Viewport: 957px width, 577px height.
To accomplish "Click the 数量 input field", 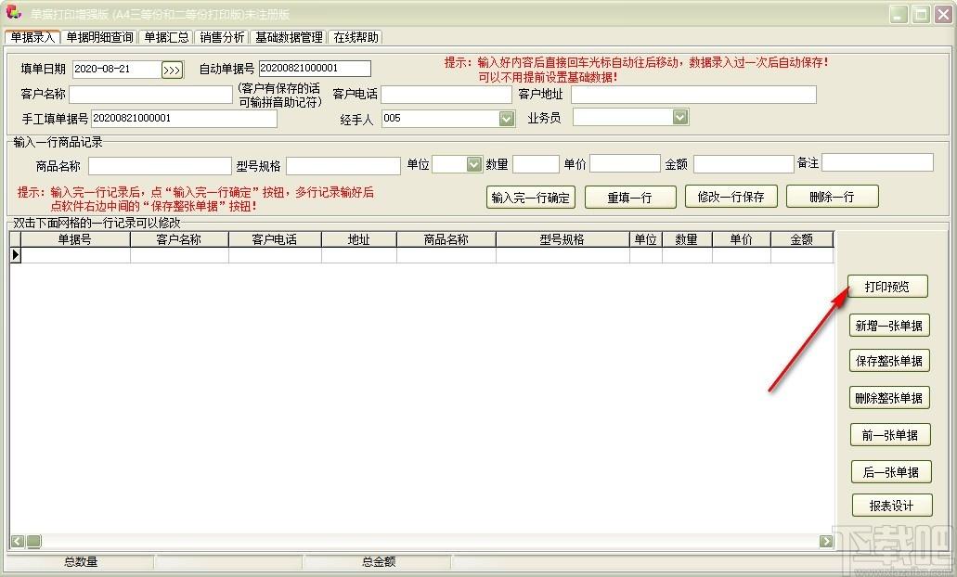I will 536,164.
